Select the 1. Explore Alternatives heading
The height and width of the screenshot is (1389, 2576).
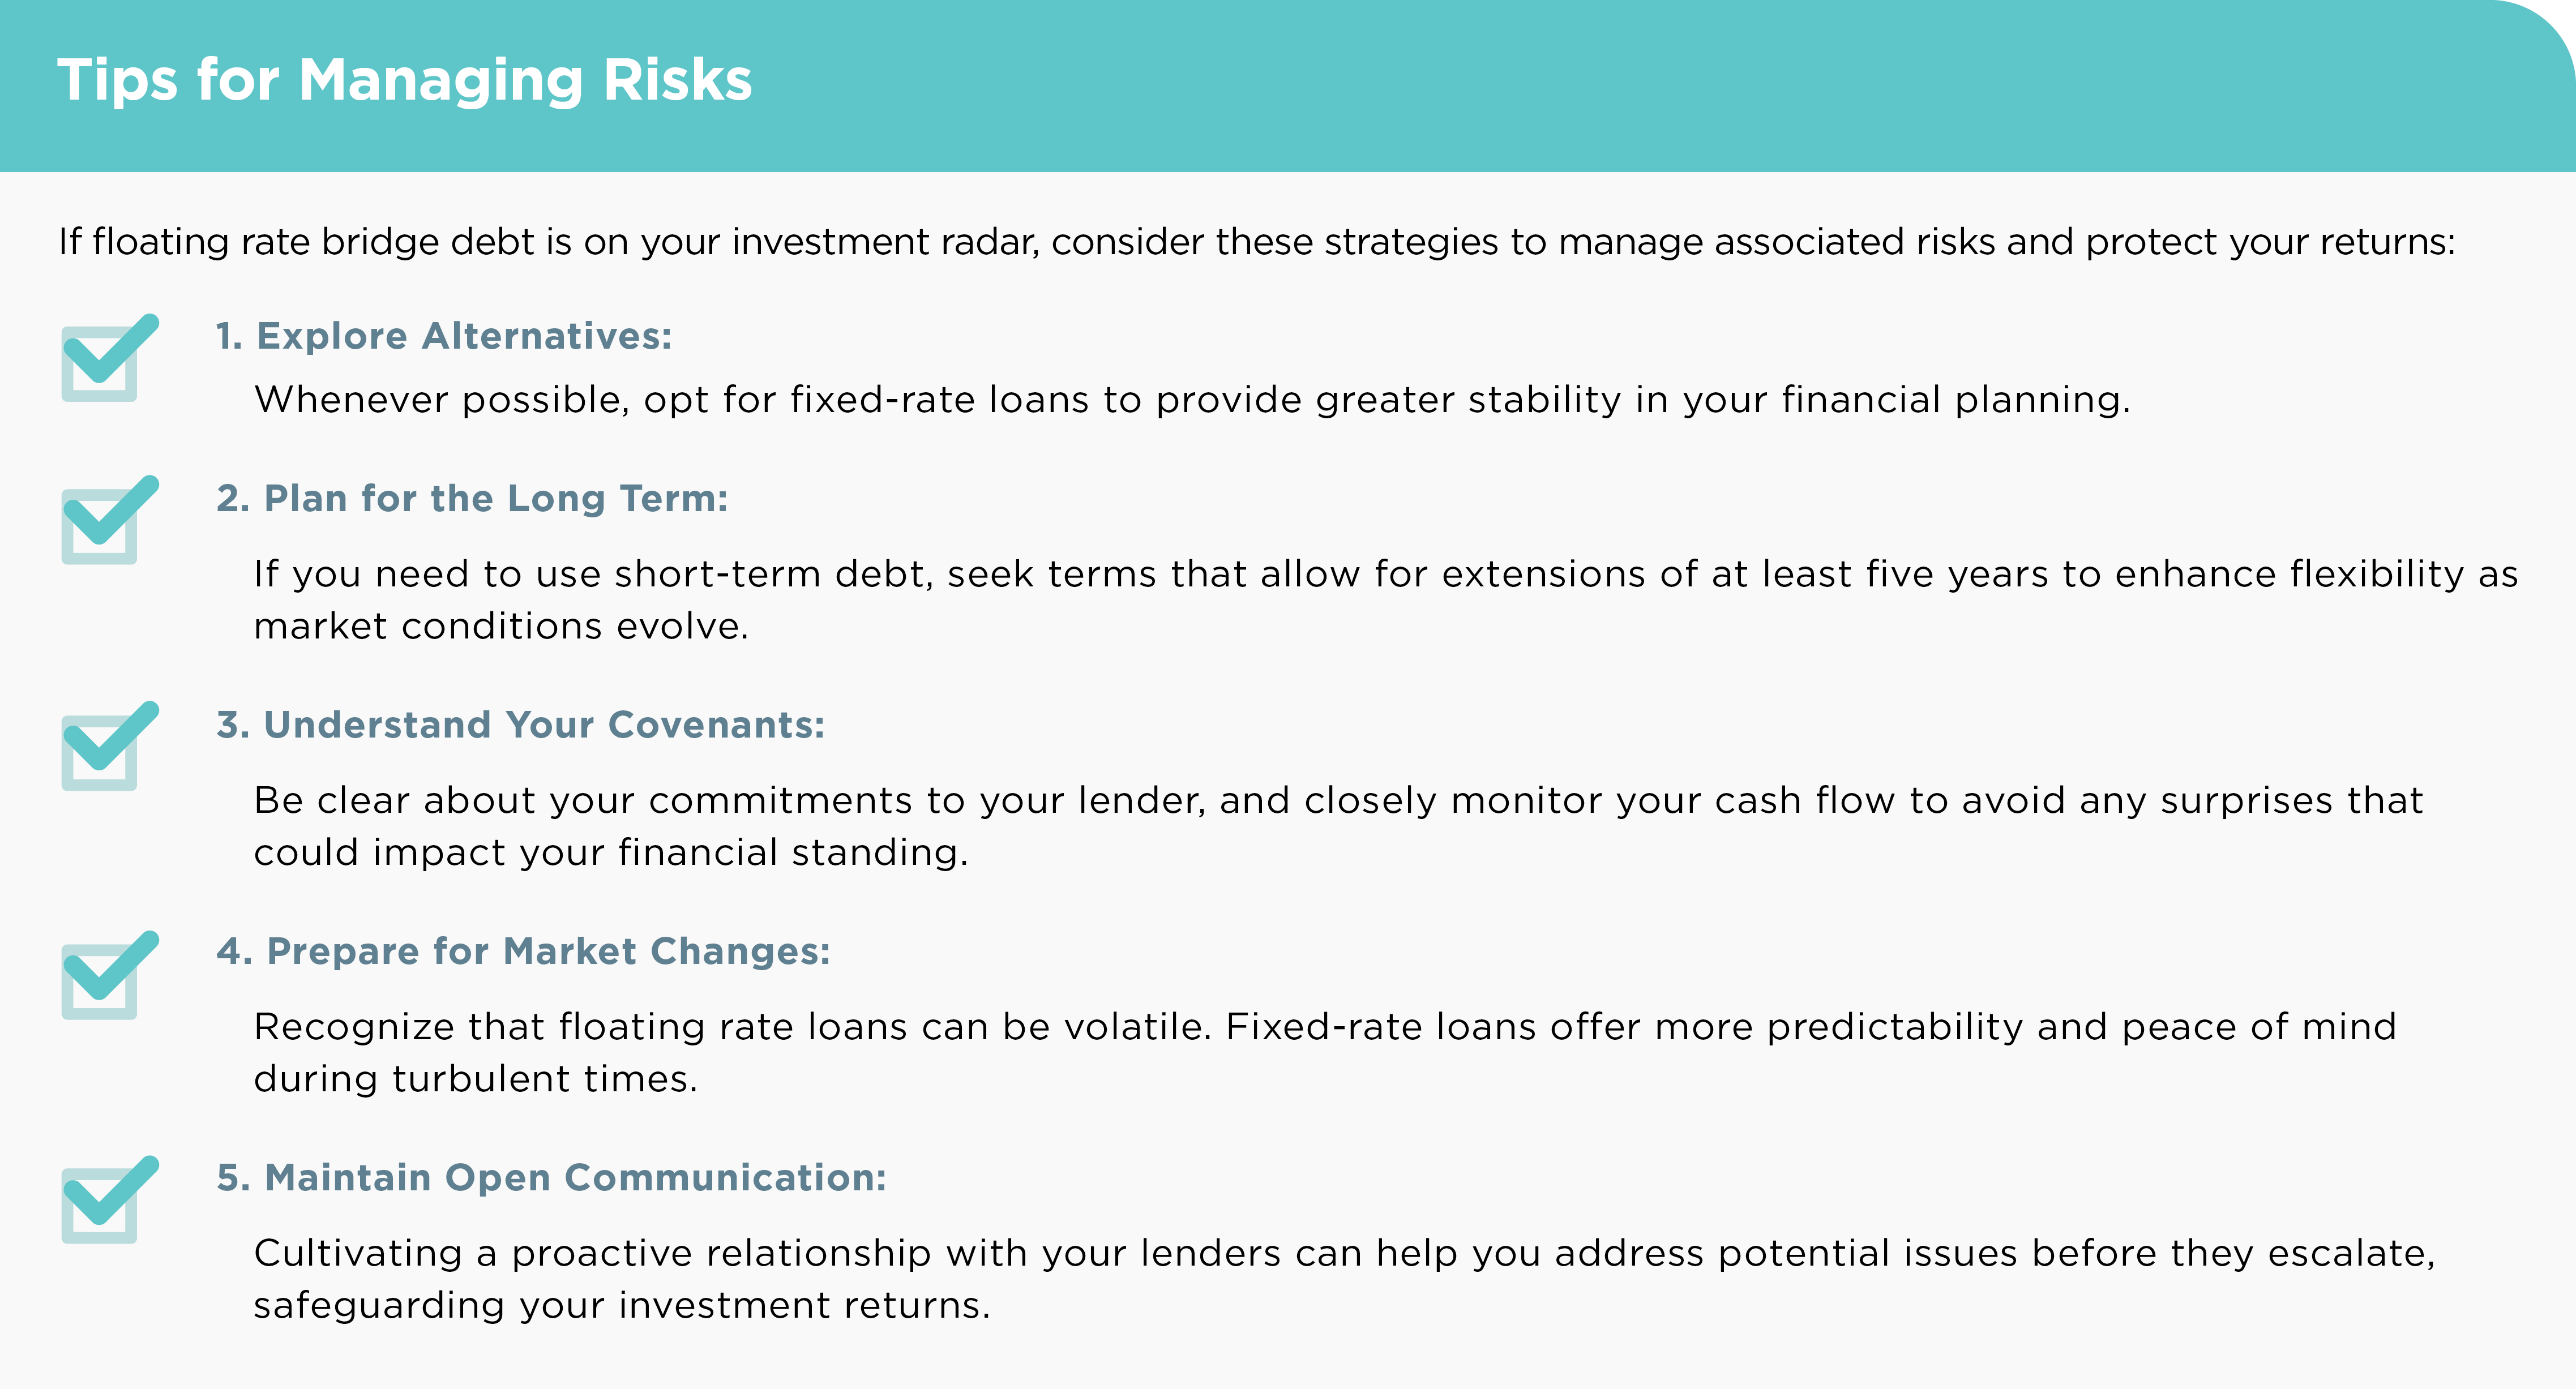pyautogui.click(x=444, y=336)
